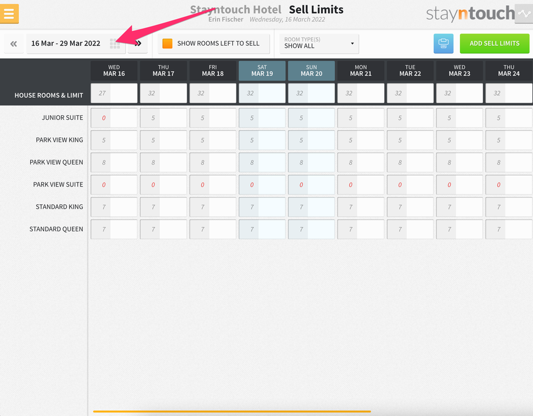This screenshot has height=416, width=533.
Task: Click Park View King limit cell for Mar 23
Action: click(459, 140)
